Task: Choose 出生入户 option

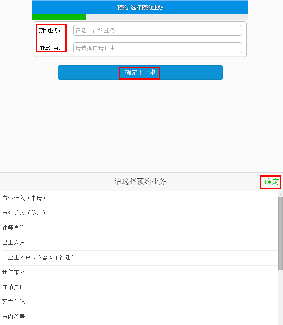Action: pyautogui.click(x=14, y=243)
